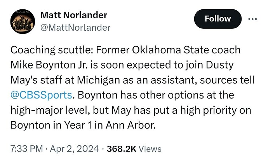This screenshot has height=164, width=268.
Task: Click the @MattNorlander handle
Action: pyautogui.click(x=75, y=27)
